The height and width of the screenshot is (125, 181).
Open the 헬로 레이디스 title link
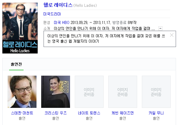pyautogui.click(x=58, y=5)
